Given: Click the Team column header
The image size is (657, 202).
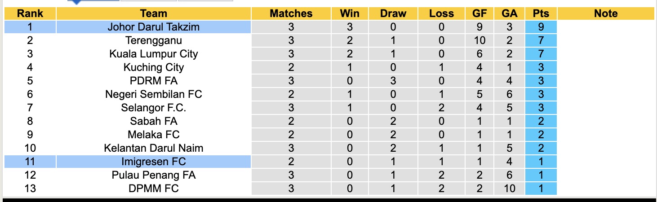Looking at the screenshot, I should [x=153, y=13].
